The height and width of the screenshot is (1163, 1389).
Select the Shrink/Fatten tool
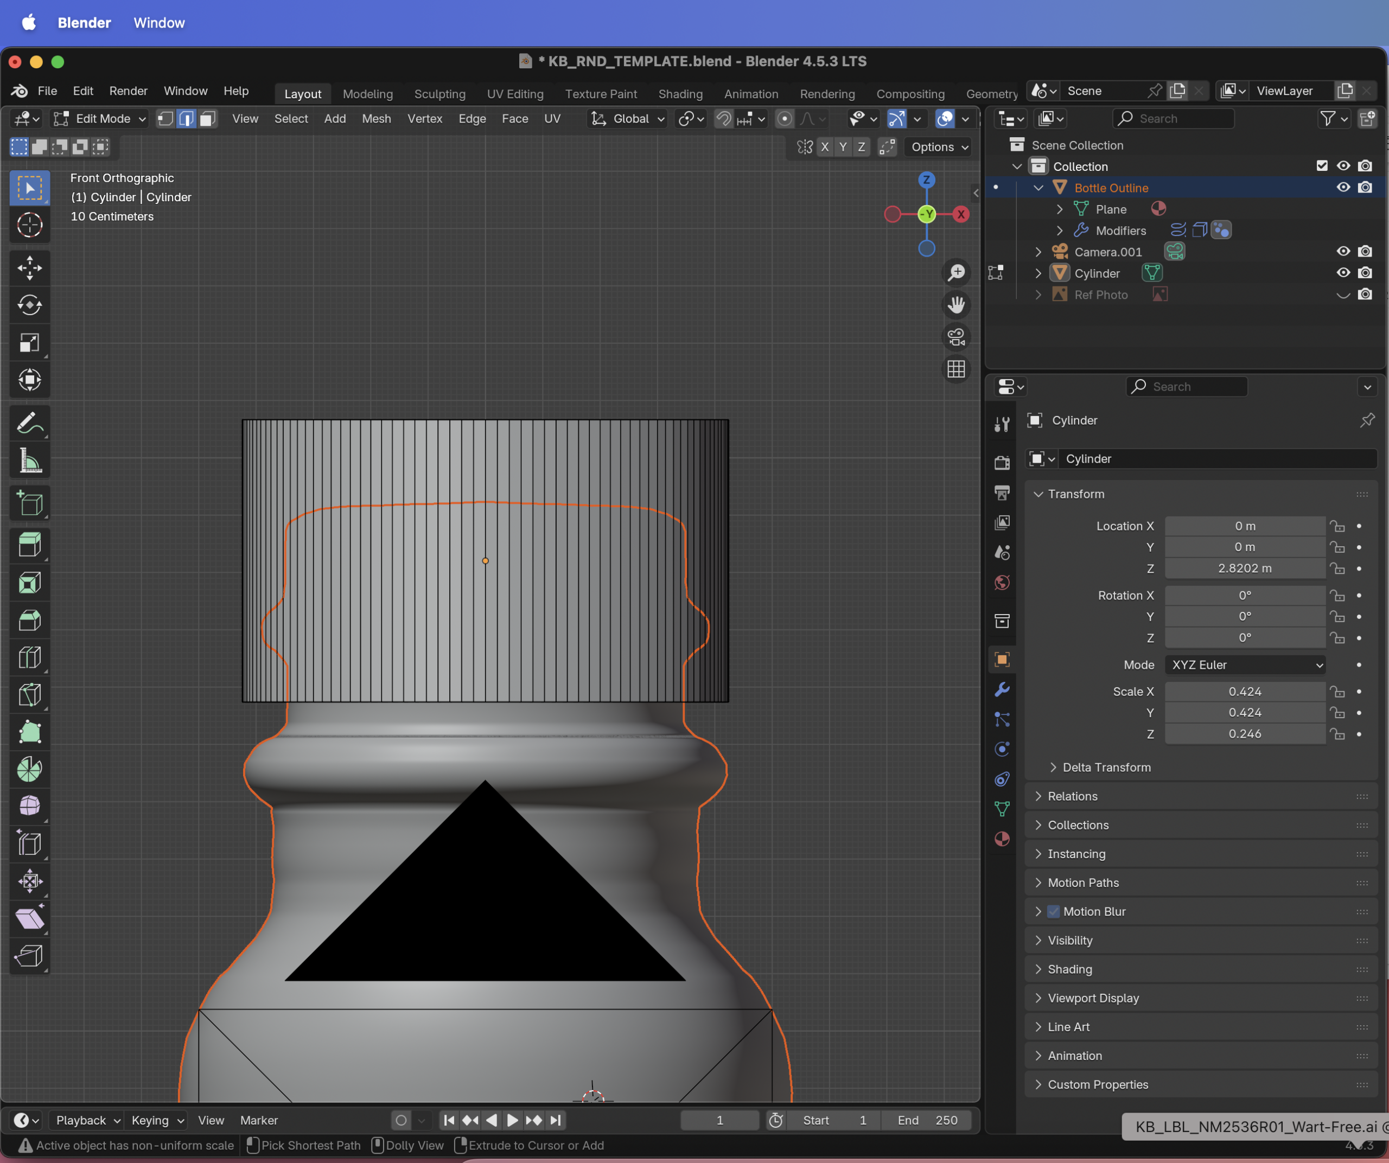click(x=30, y=881)
